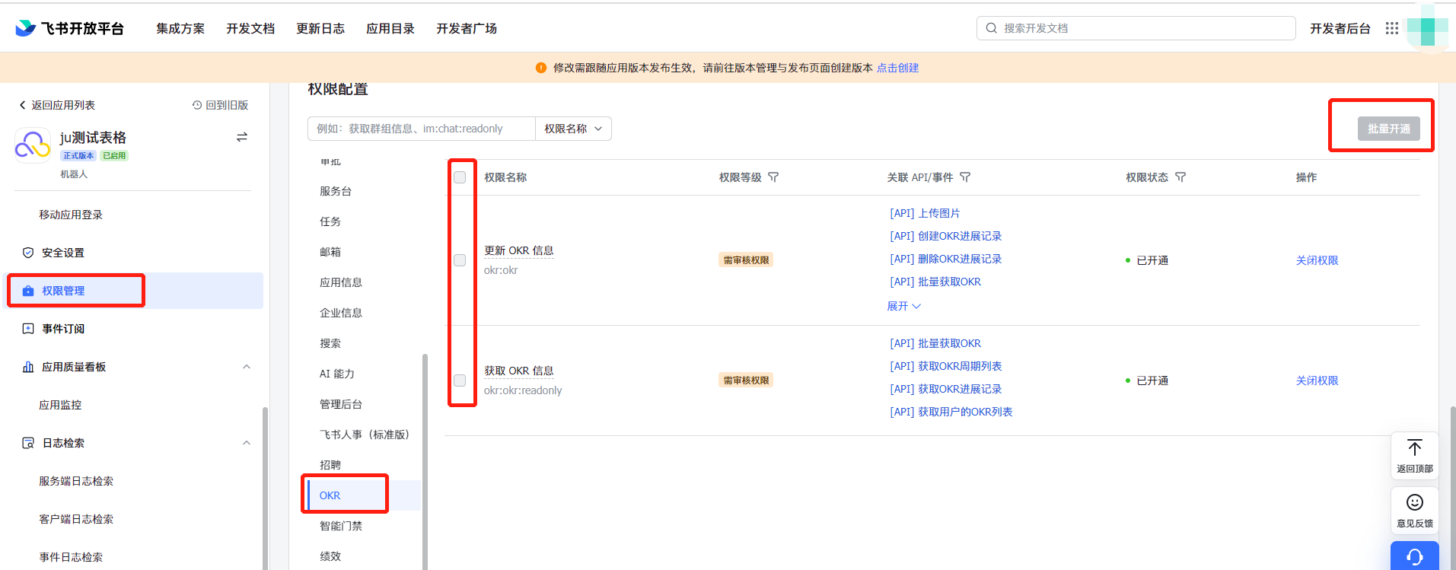The height and width of the screenshot is (570, 1456).
Task: Select 搜索 permission category
Action: click(330, 343)
